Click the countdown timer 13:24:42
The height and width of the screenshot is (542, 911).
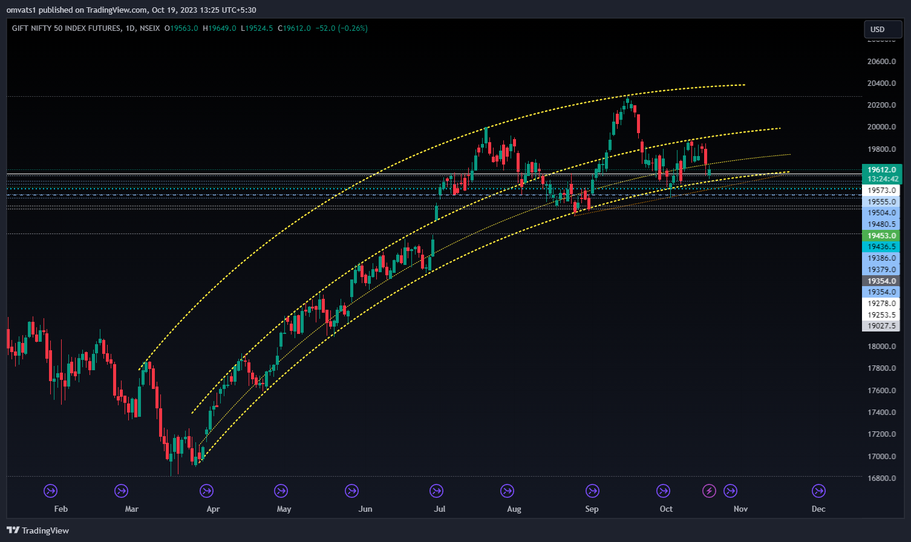click(881, 179)
